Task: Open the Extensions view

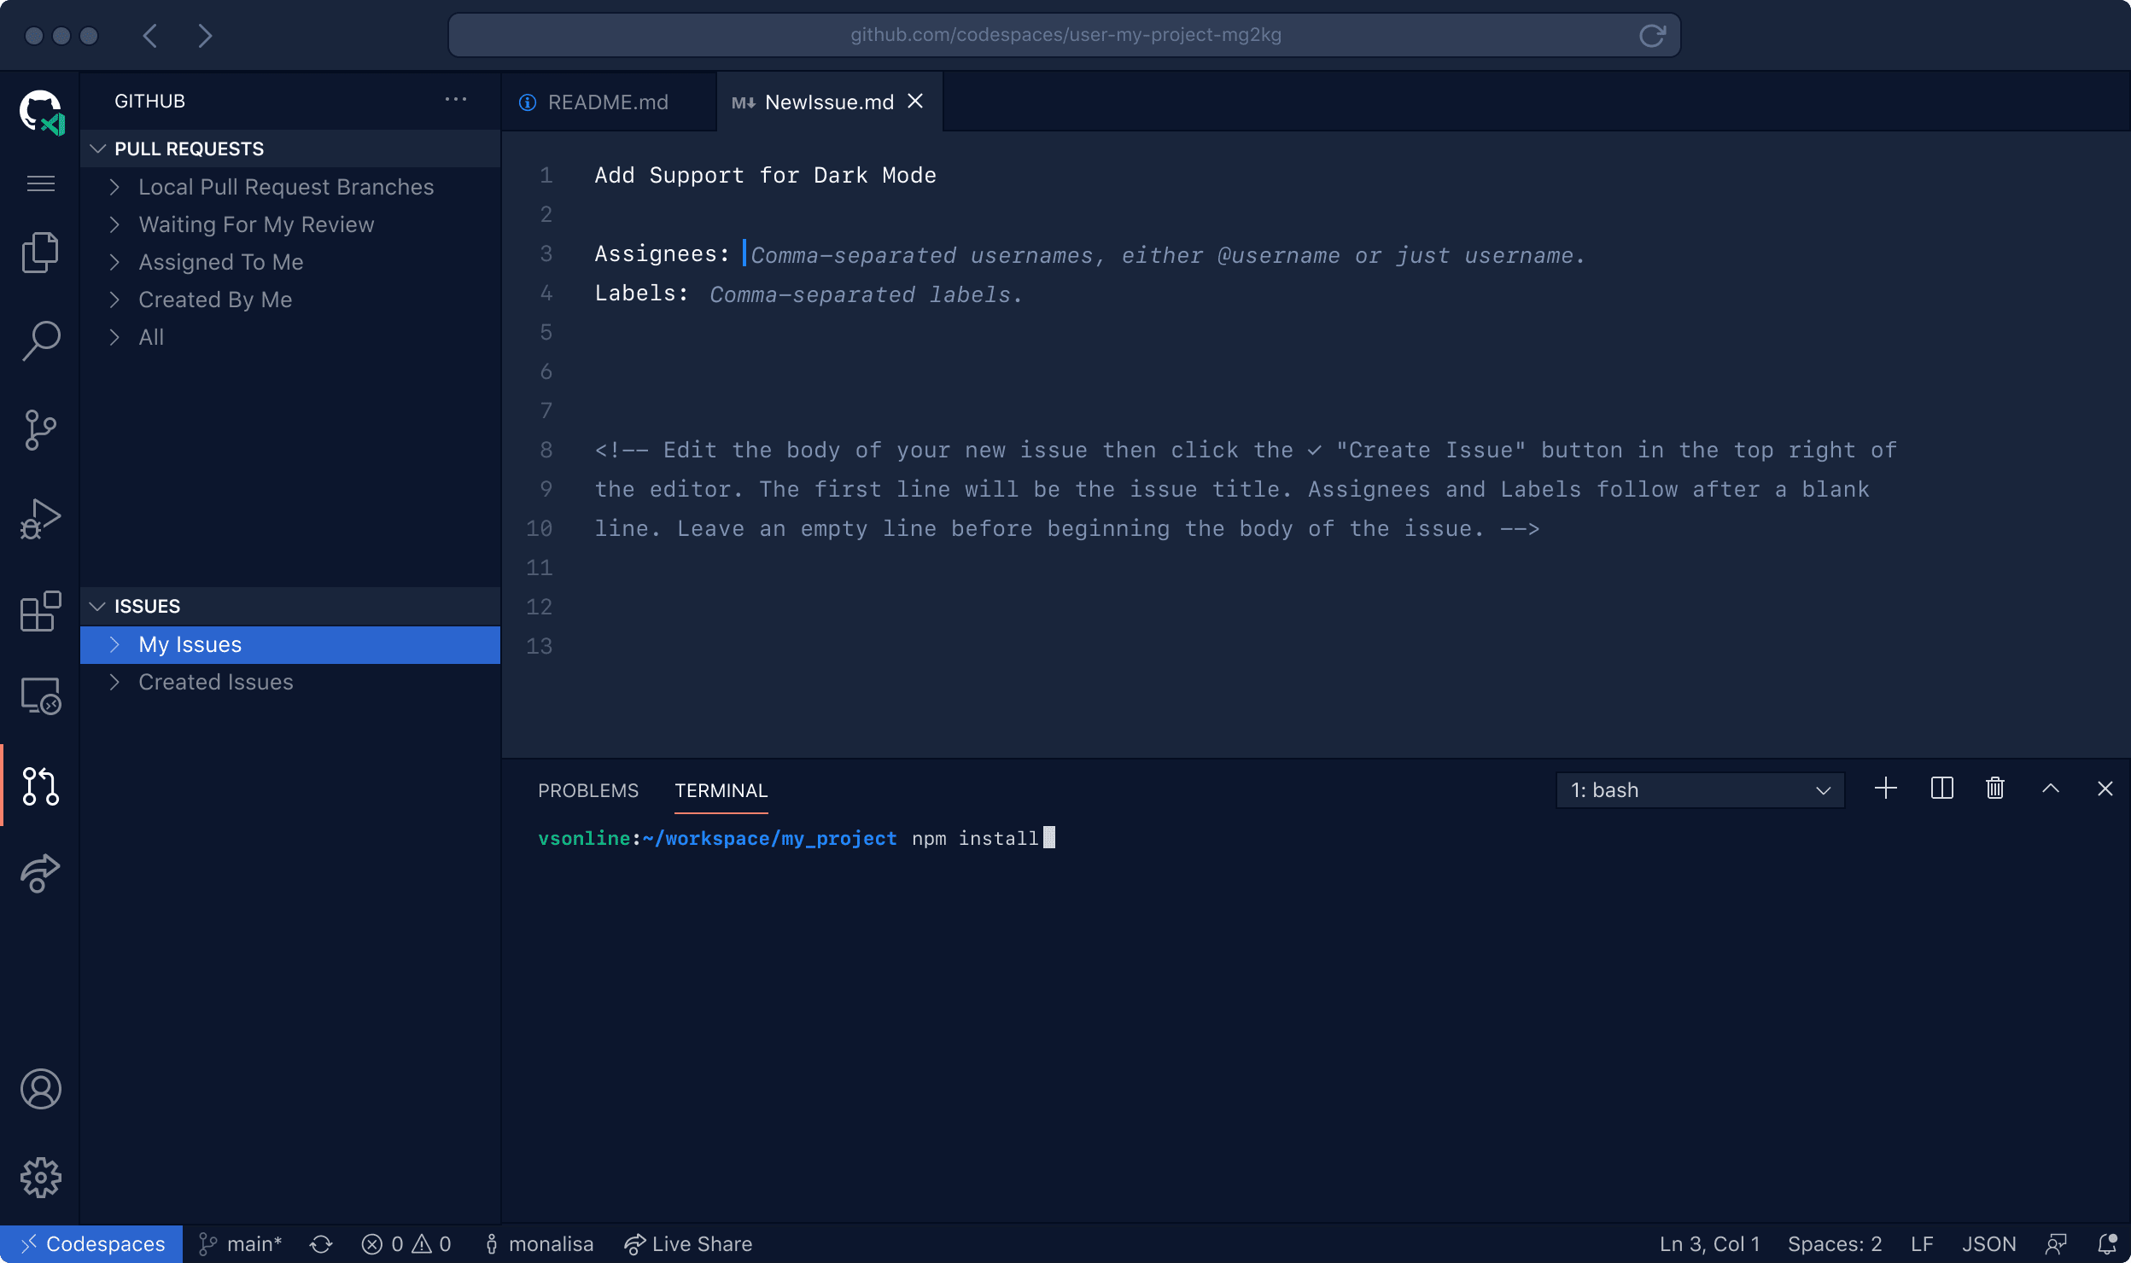Action: coord(39,611)
